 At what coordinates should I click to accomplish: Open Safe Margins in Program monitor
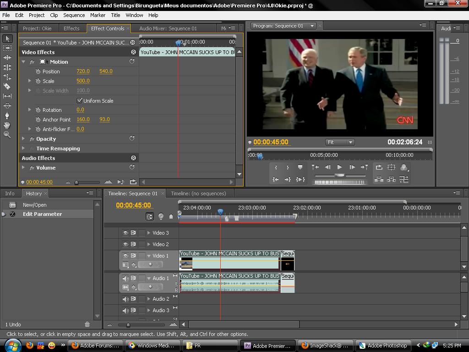click(391, 167)
